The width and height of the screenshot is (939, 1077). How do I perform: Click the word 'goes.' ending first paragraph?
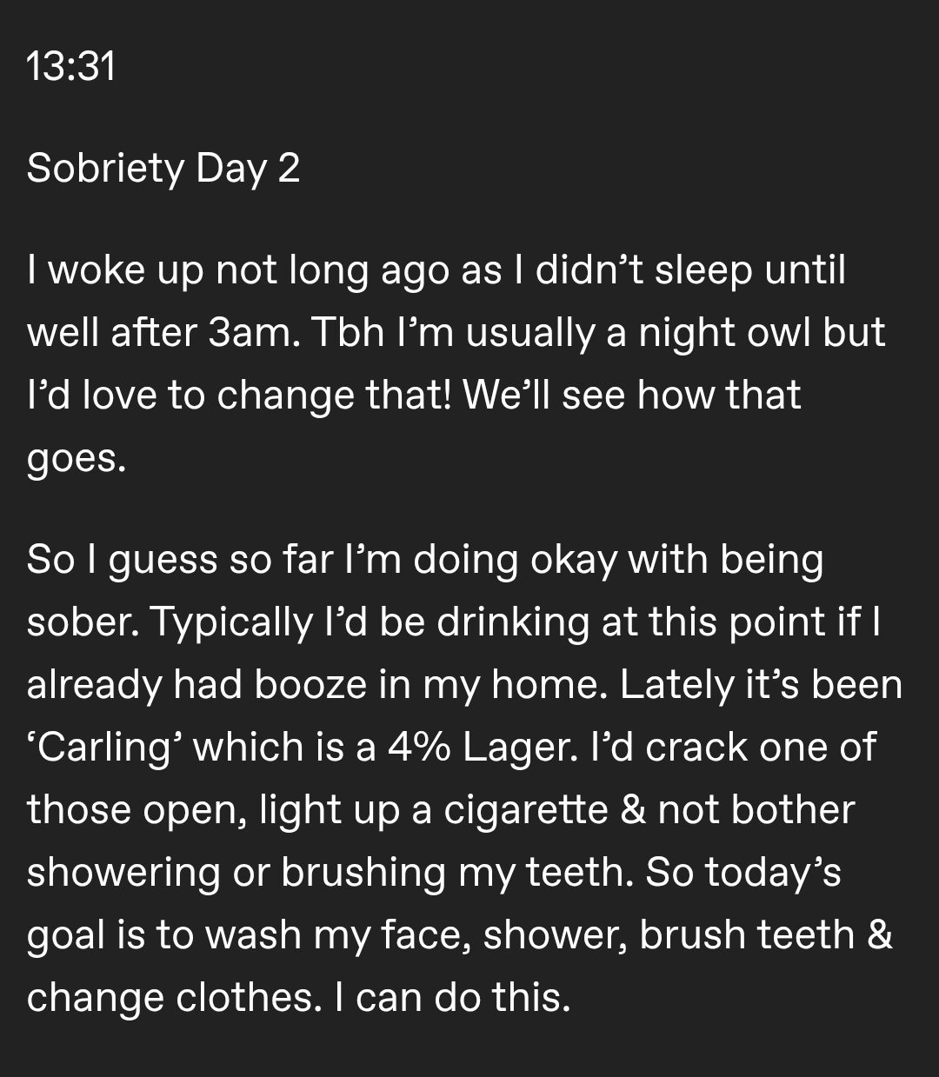pyautogui.click(x=77, y=460)
